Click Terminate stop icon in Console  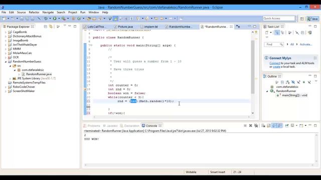click(x=245, y=125)
